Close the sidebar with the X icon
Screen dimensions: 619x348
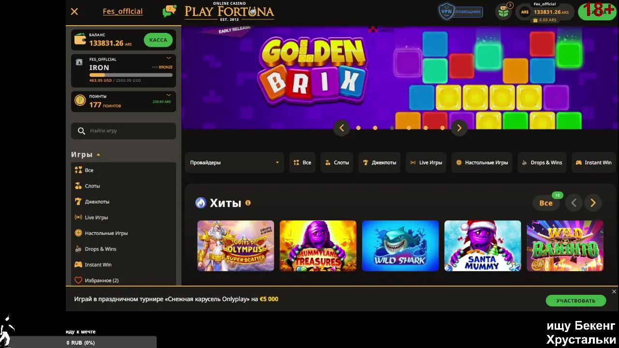coord(74,12)
